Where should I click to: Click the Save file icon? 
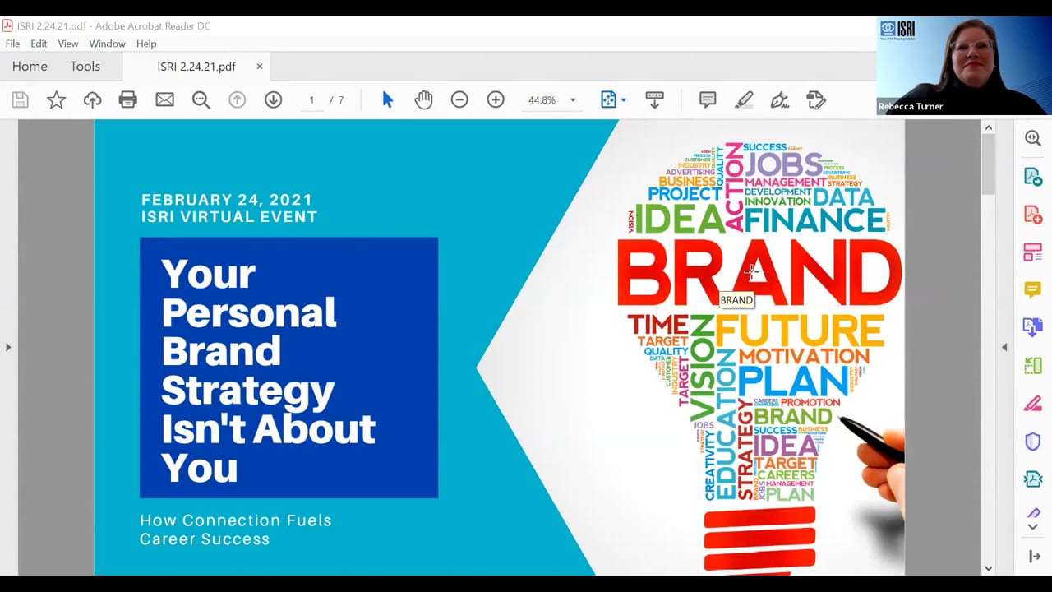click(x=21, y=100)
